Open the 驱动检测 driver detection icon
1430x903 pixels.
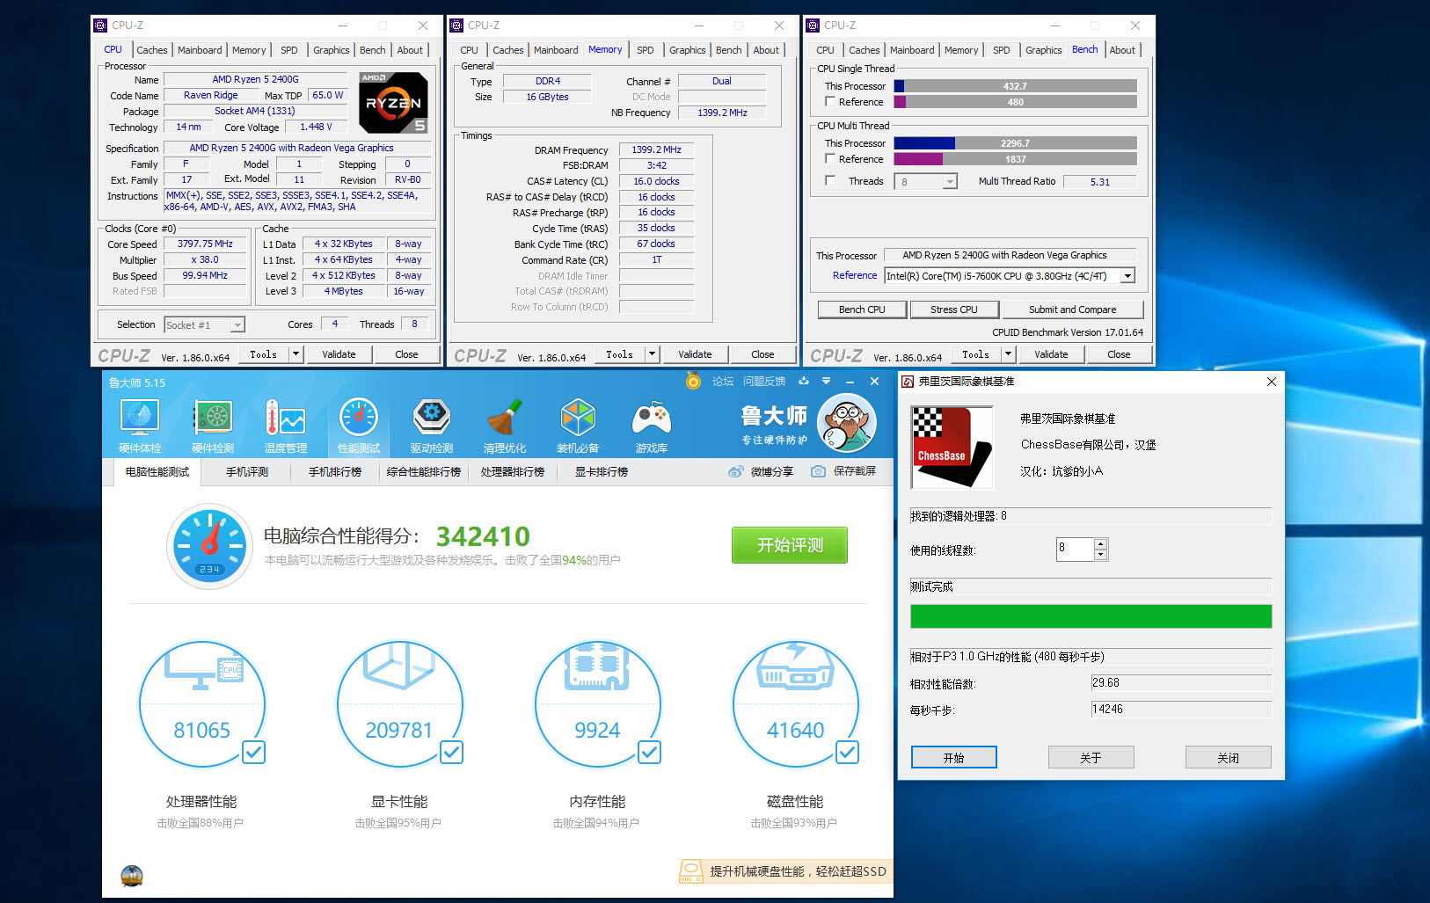coord(432,419)
